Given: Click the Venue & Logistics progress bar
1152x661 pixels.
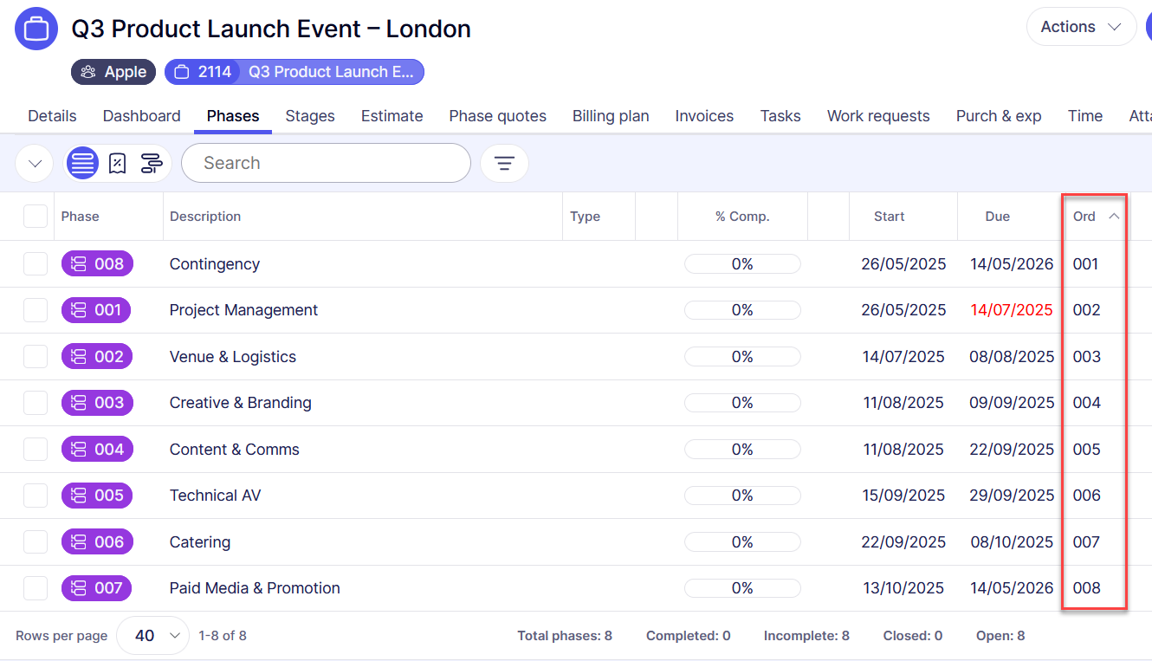Looking at the screenshot, I should coord(742,357).
